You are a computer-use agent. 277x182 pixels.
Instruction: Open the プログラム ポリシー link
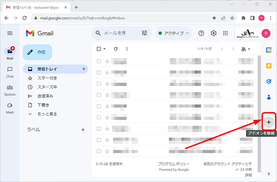tap(174, 164)
